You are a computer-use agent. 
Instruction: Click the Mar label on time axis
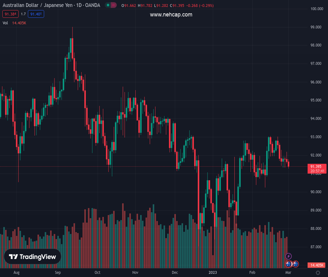[x=288, y=272]
